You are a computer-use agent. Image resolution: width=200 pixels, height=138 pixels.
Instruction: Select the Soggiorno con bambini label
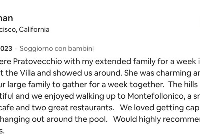point(57,49)
